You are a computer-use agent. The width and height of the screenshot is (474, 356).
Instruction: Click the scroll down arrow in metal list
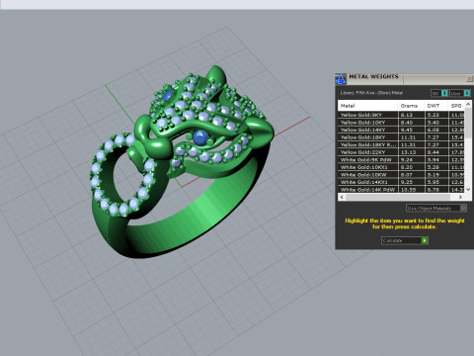(468, 190)
